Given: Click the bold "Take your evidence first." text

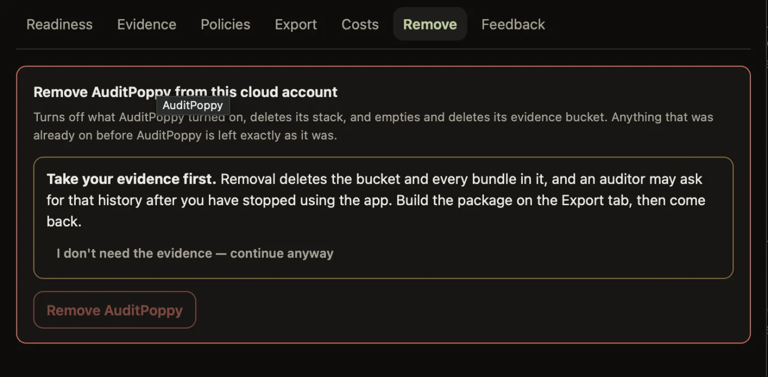Looking at the screenshot, I should (132, 179).
